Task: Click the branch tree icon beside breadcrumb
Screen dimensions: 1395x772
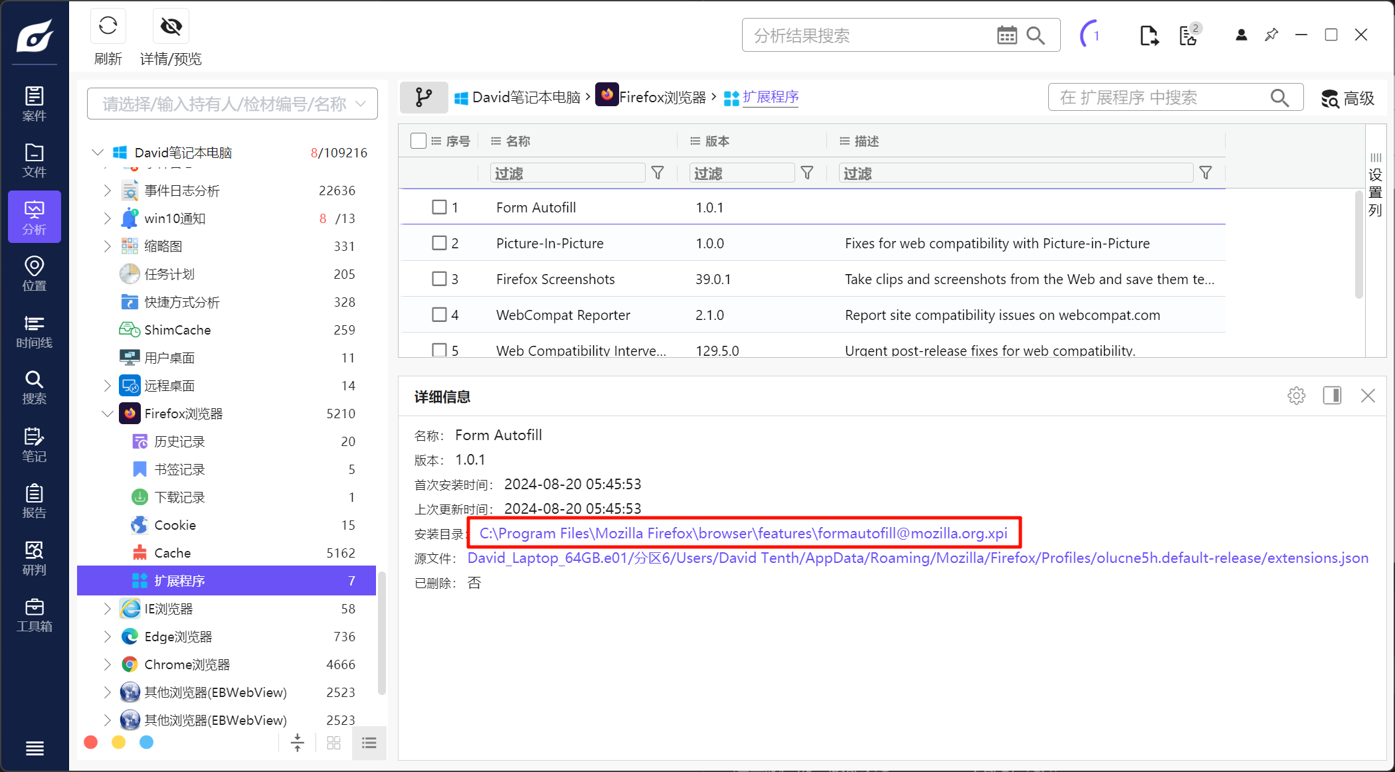Action: point(423,98)
